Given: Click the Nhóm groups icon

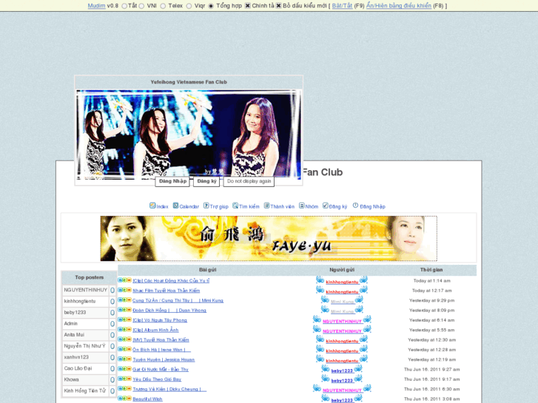Looking at the screenshot, I should click(302, 206).
